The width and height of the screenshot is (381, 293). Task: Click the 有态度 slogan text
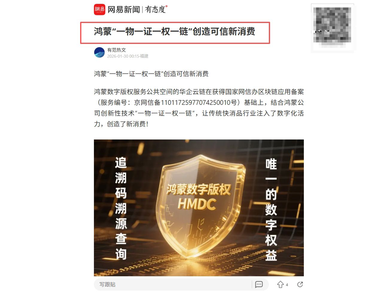coord(155,10)
